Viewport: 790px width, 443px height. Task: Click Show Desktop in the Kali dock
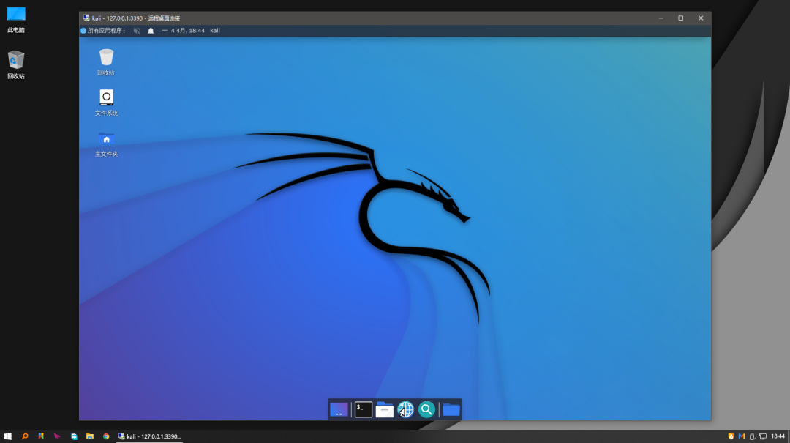click(x=339, y=410)
